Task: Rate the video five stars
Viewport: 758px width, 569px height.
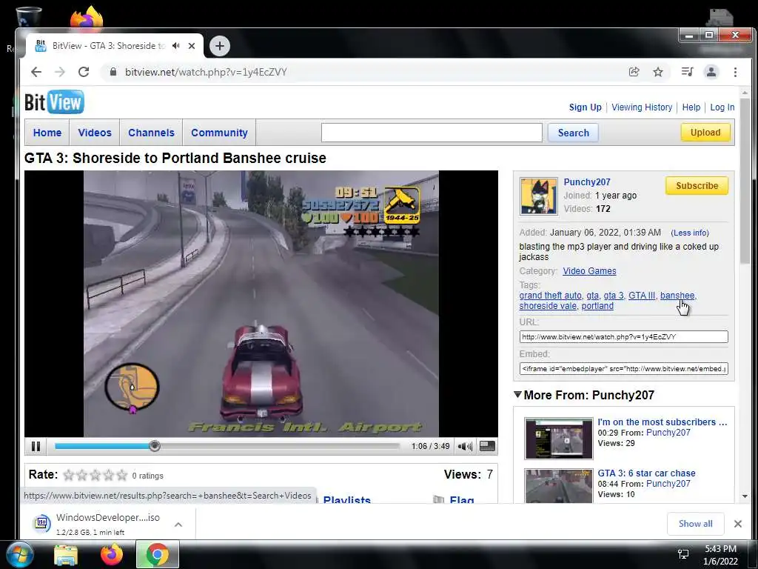Action: coord(122,475)
